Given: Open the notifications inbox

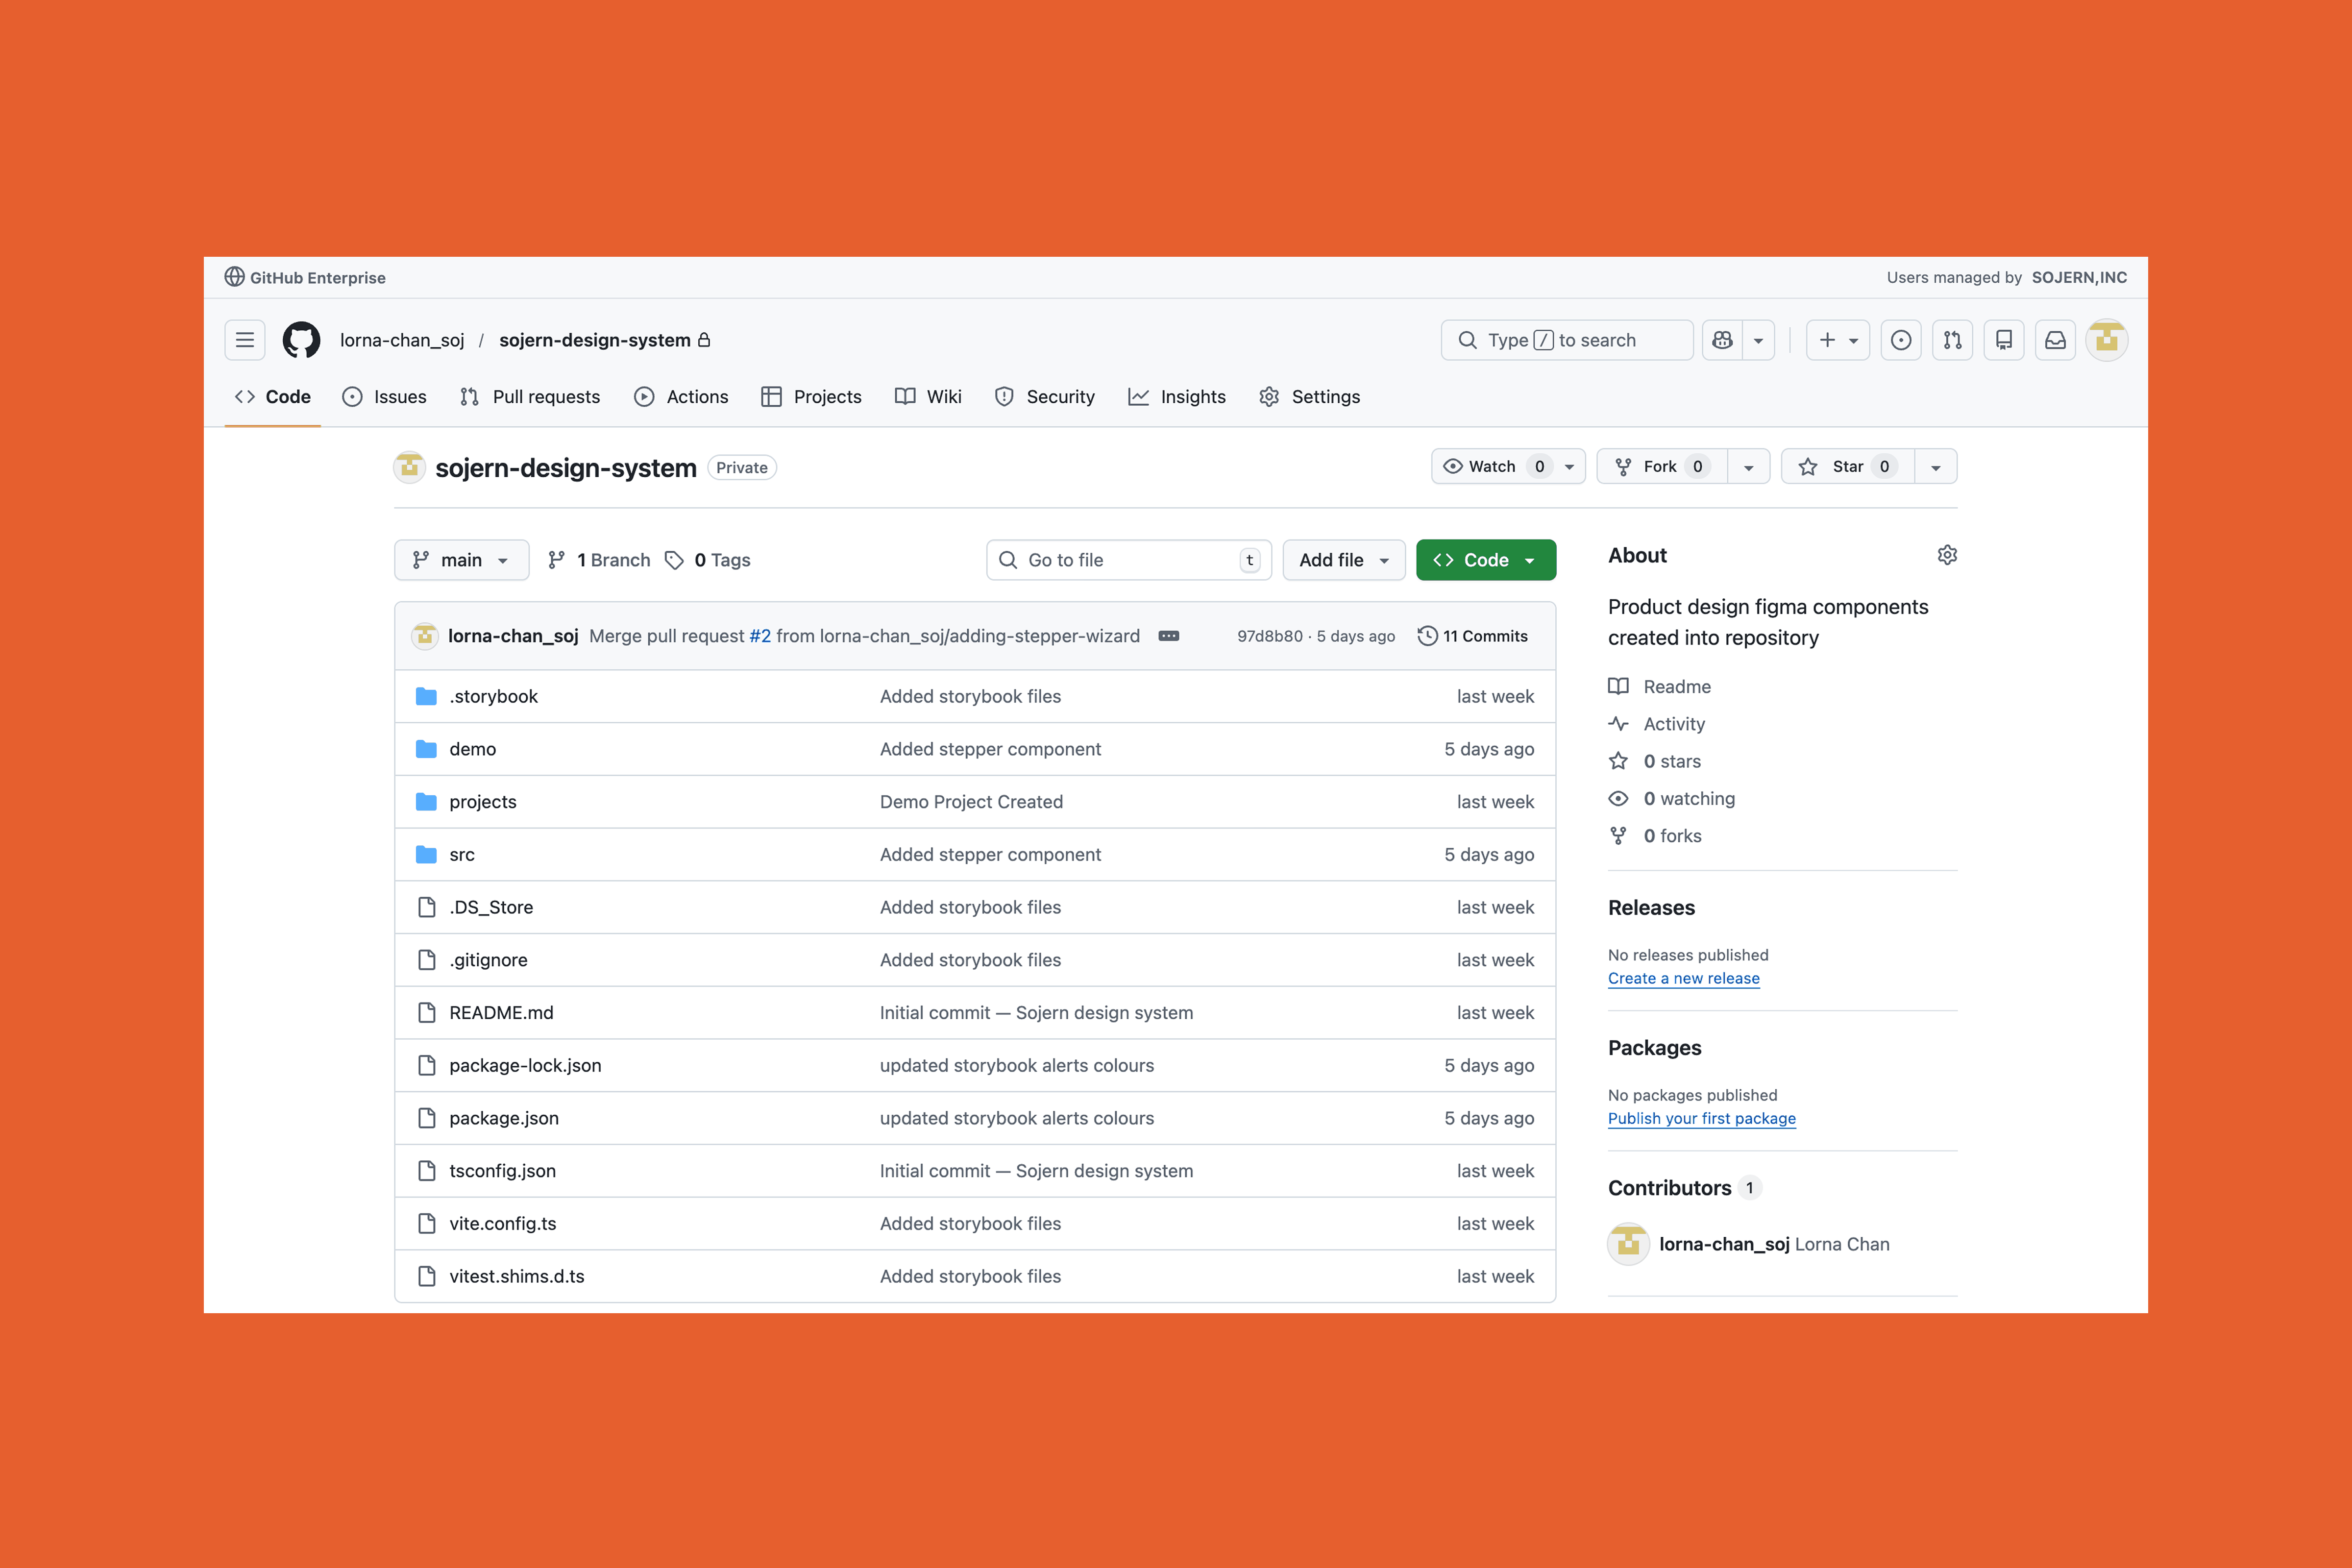Looking at the screenshot, I should (2055, 340).
